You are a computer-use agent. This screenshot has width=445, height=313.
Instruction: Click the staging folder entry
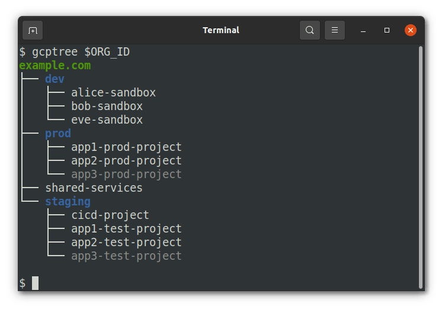tap(68, 202)
